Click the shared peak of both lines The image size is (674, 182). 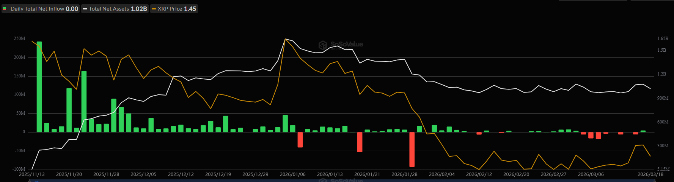pos(285,39)
